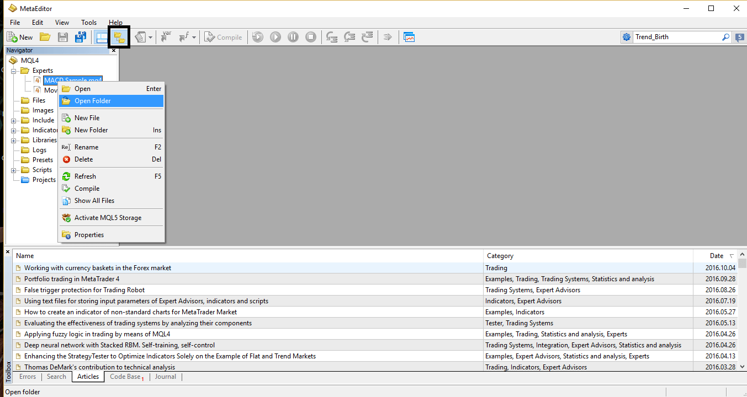747x397 pixels.
Task: Click the Save All icon in toolbar
Action: [81, 37]
